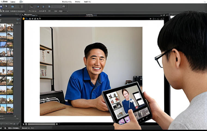Image resolution: width=207 pixels, height=131 pixels.
Task: Click the last blue icon before the dark slider bar
Action: pos(49,7)
